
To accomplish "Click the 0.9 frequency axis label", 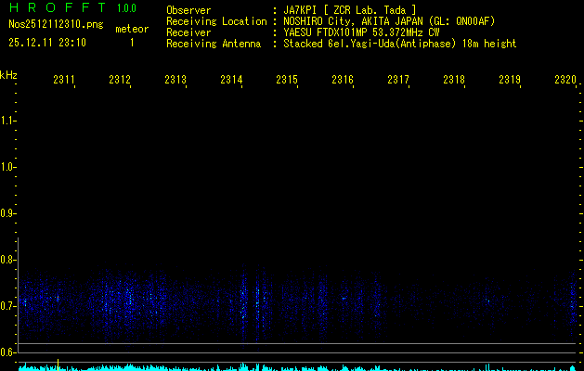I will click(8, 213).
